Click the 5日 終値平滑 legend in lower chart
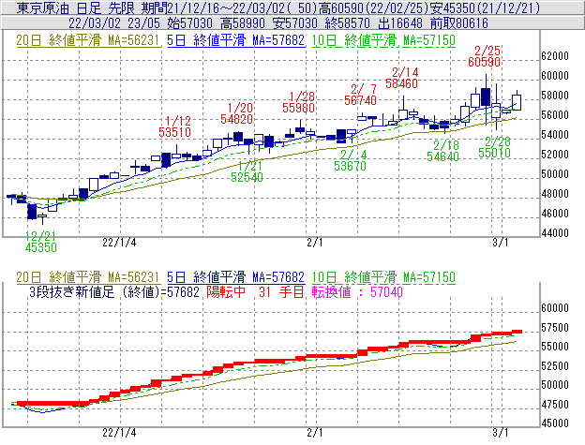585x445 pixels. point(236,277)
